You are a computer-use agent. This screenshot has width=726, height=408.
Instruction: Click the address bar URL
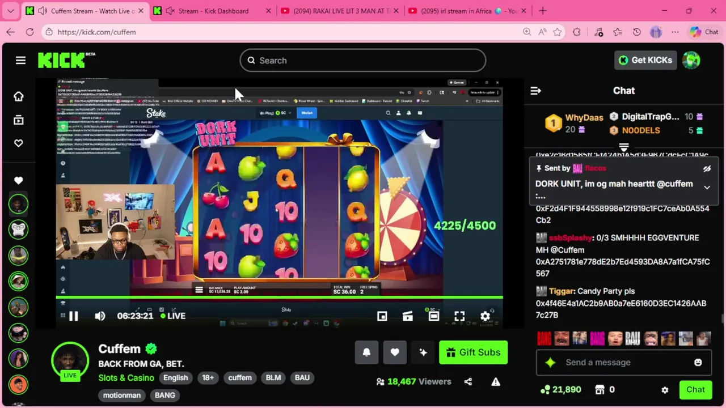pos(96,32)
